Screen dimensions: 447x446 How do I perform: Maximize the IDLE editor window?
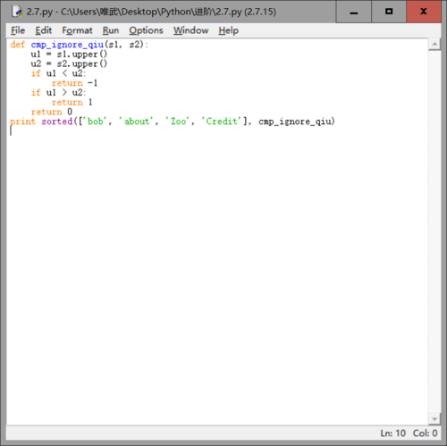pos(389,12)
